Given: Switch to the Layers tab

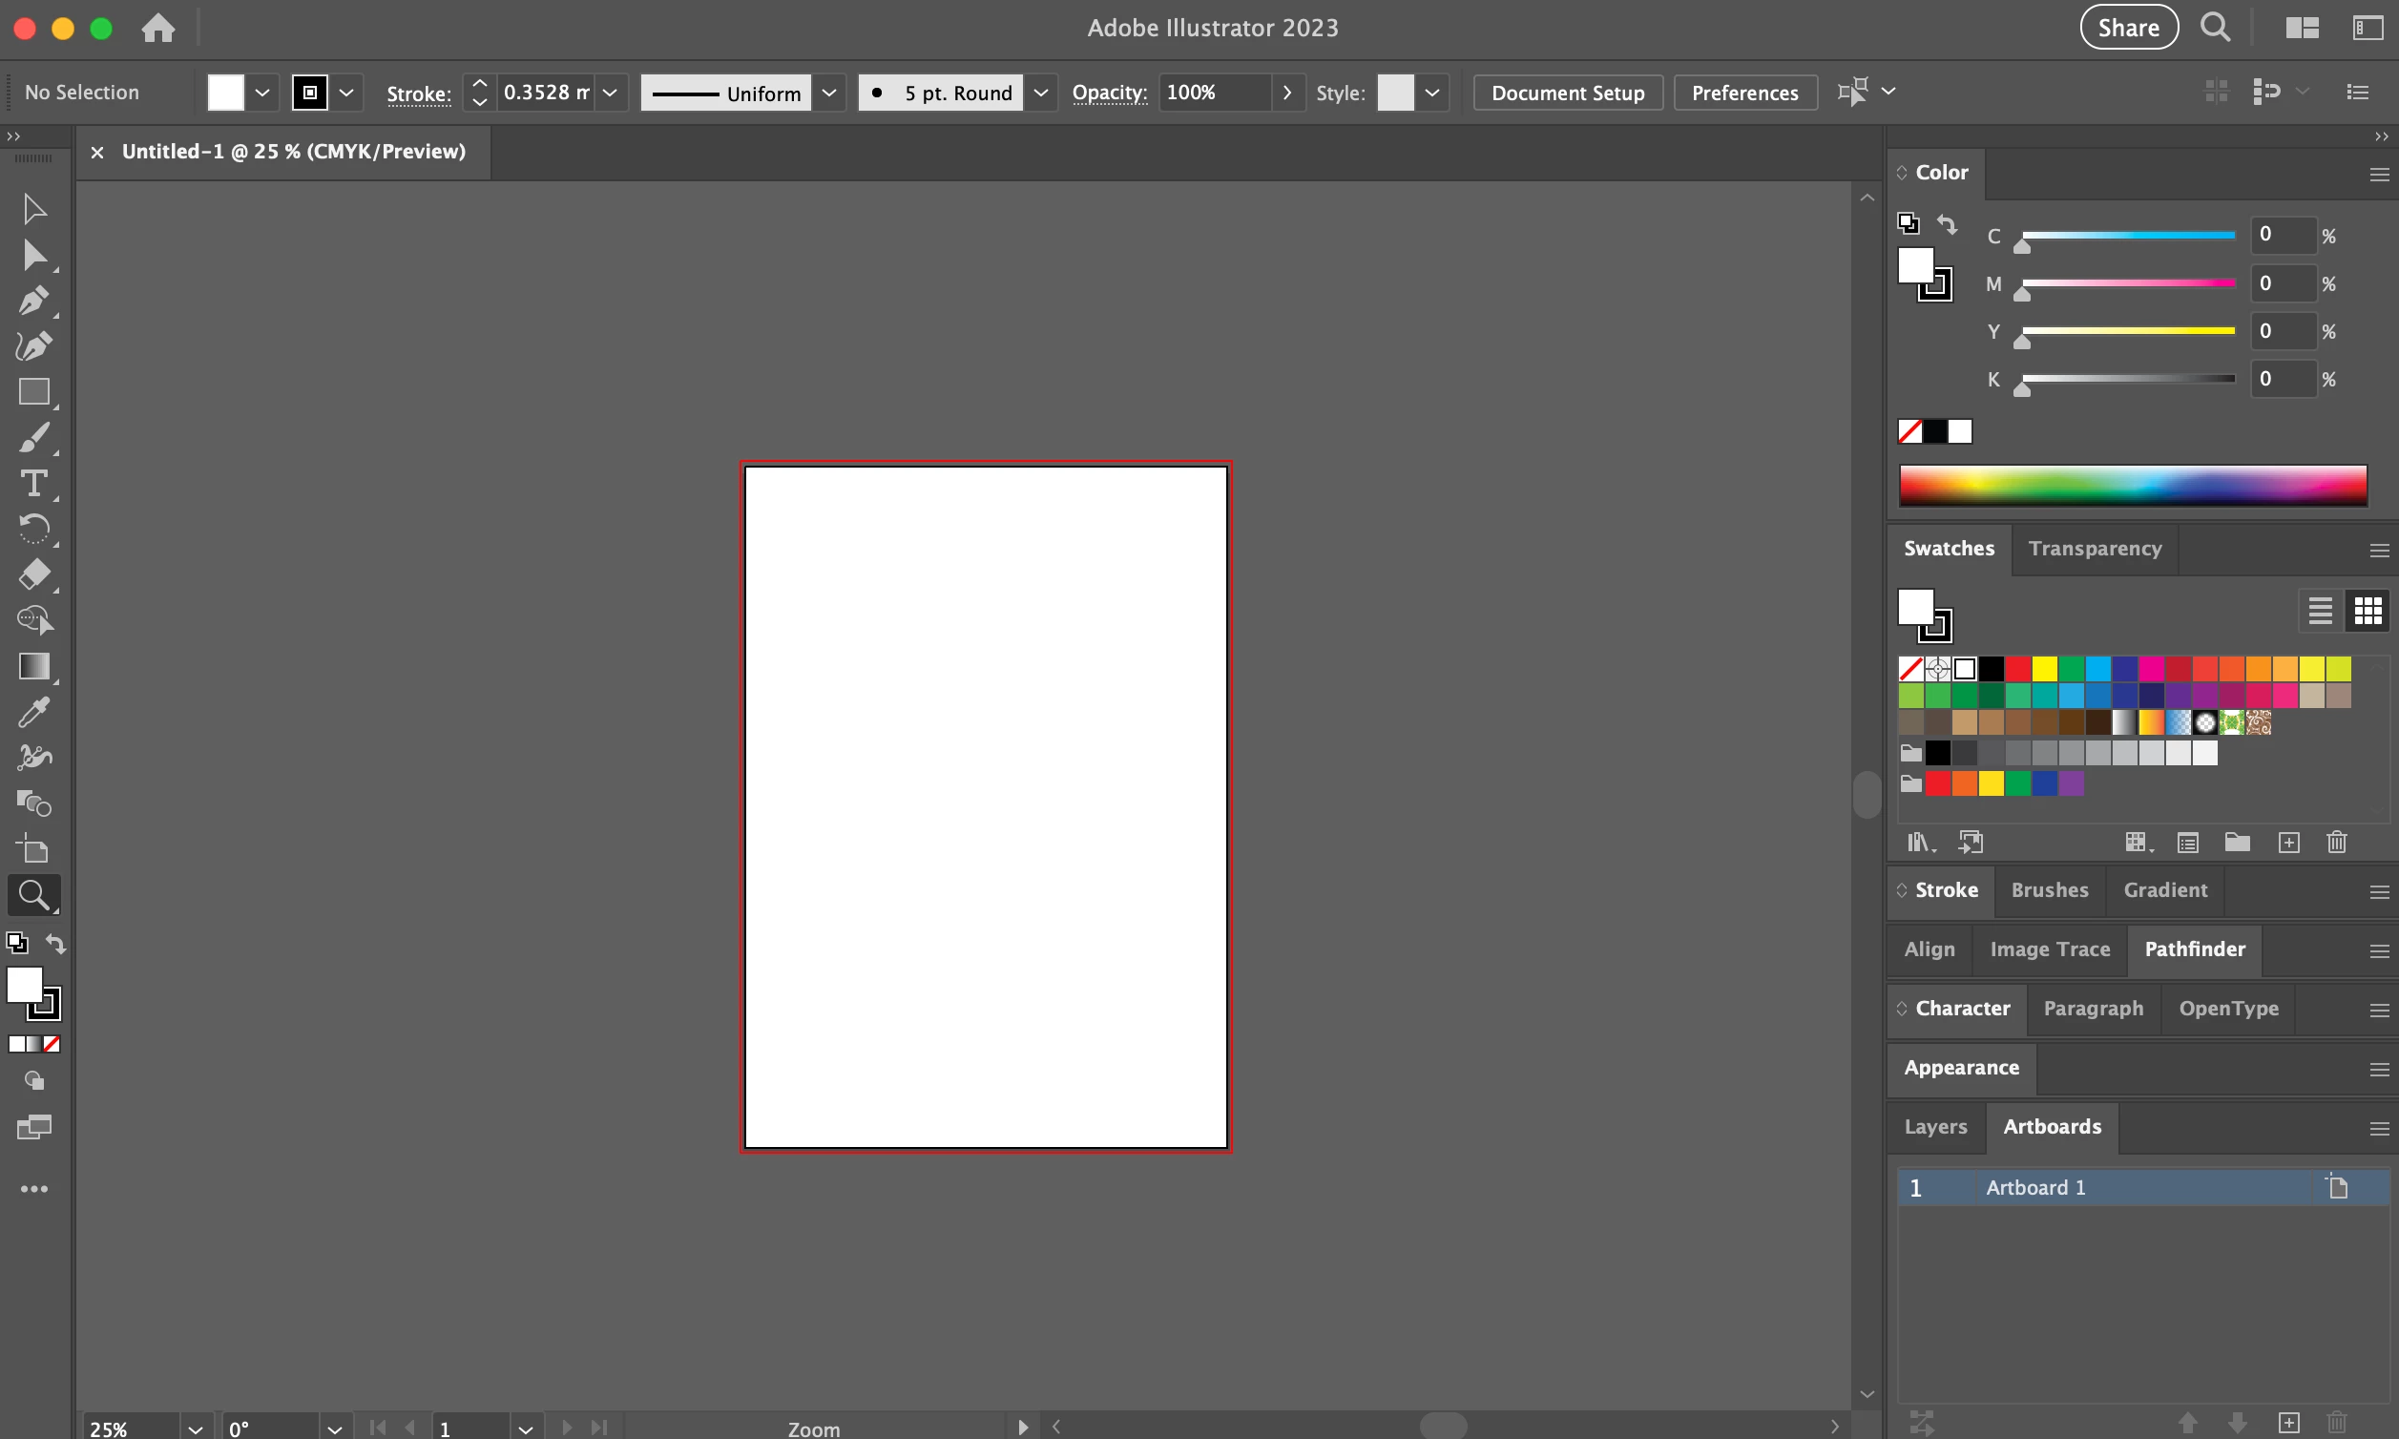Looking at the screenshot, I should tap(1934, 1127).
